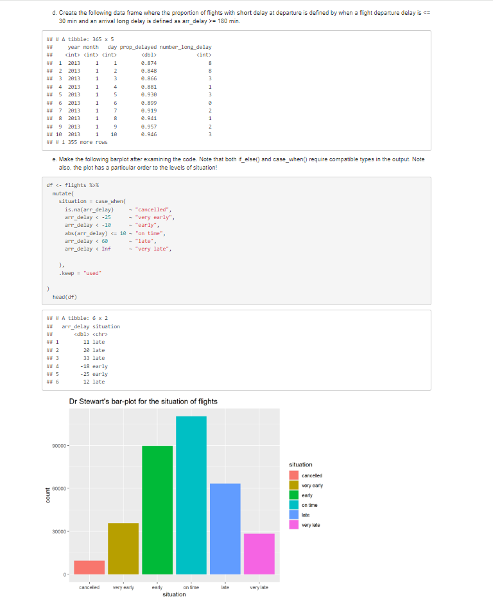The width and height of the screenshot is (493, 602).
Task: Click the 'situation' x-axis title
Action: click(174, 594)
